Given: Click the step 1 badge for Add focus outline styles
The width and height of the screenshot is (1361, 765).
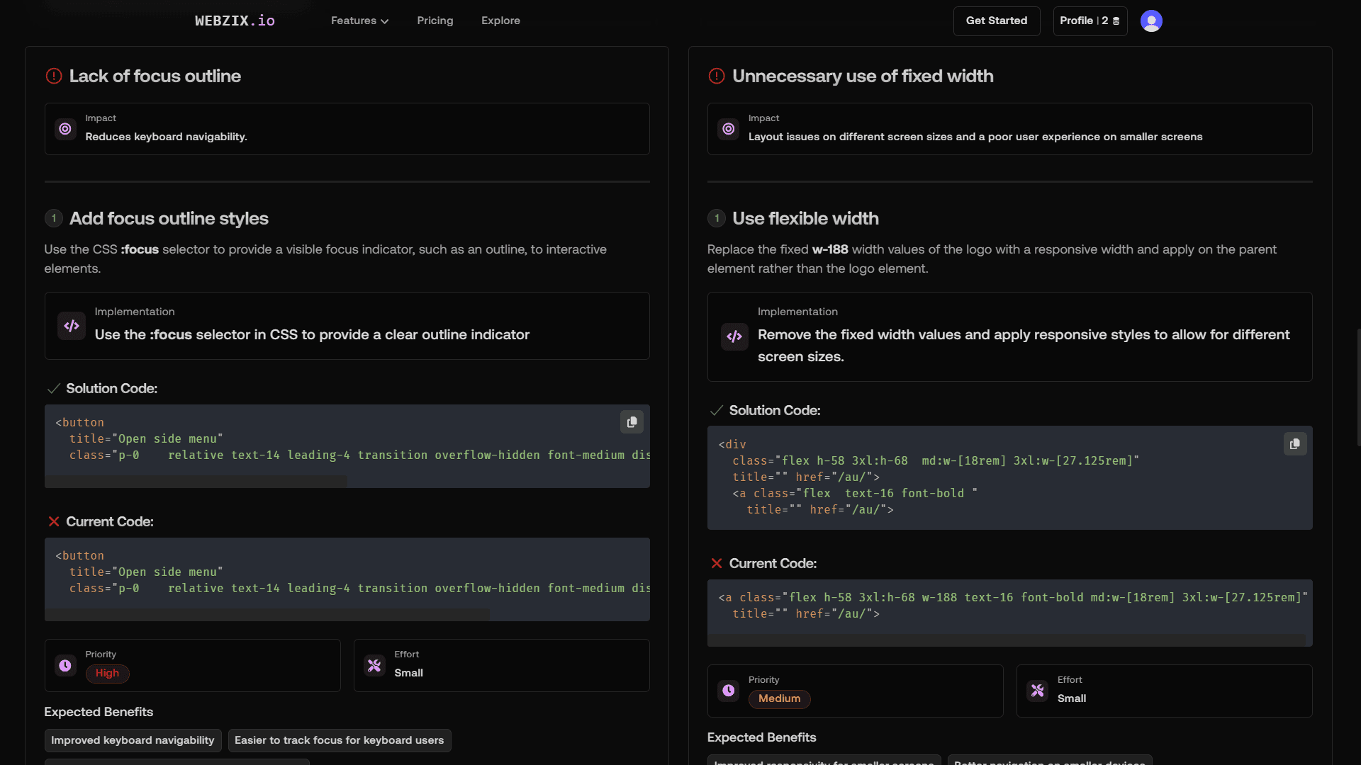Looking at the screenshot, I should click(x=54, y=218).
